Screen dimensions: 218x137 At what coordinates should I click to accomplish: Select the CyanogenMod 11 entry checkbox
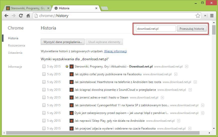[44, 105]
